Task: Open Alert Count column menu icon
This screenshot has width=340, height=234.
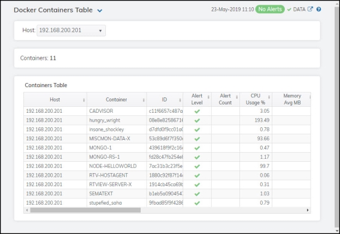Action: (237, 97)
